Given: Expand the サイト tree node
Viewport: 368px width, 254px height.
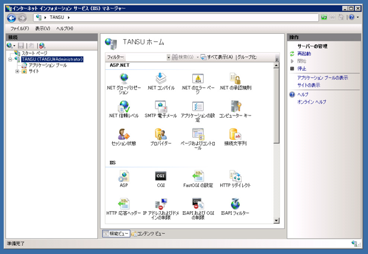Looking at the screenshot, I should click(x=17, y=71).
